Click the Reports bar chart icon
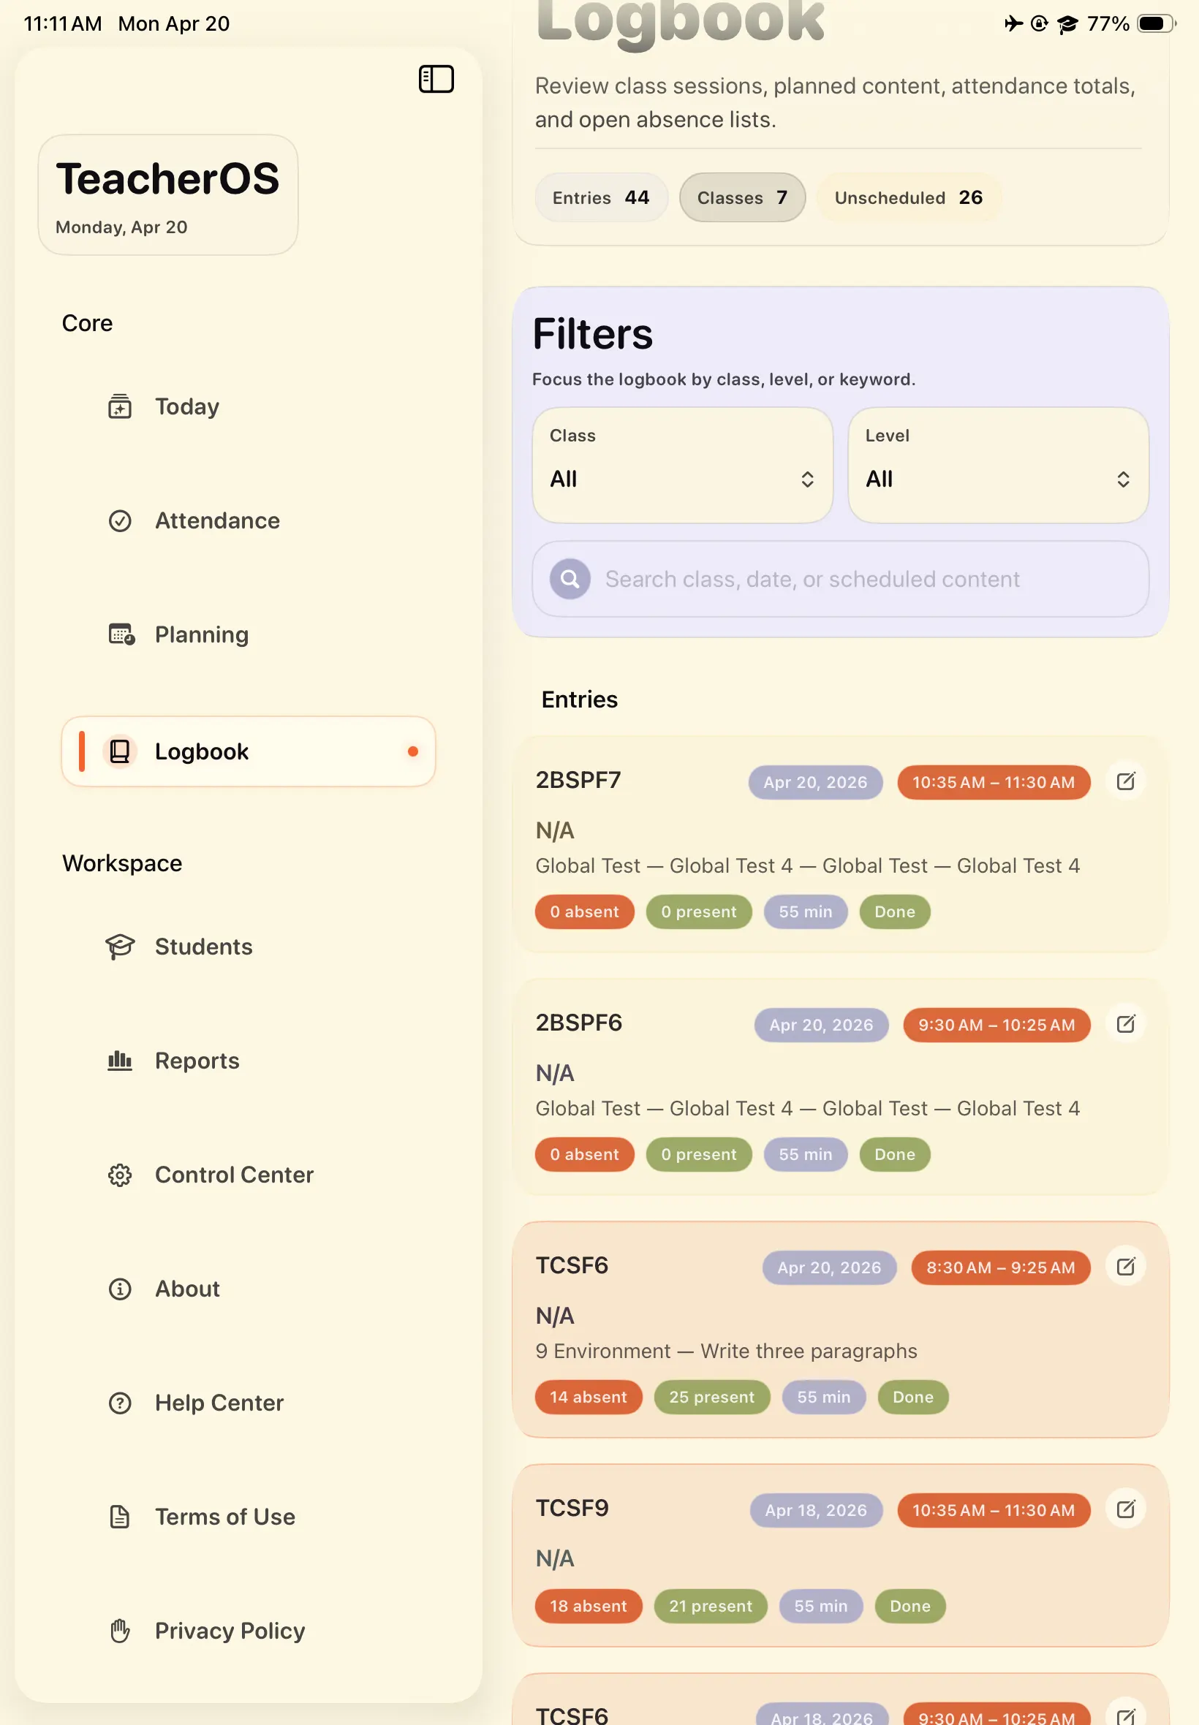The width and height of the screenshot is (1199, 1725). coord(119,1061)
